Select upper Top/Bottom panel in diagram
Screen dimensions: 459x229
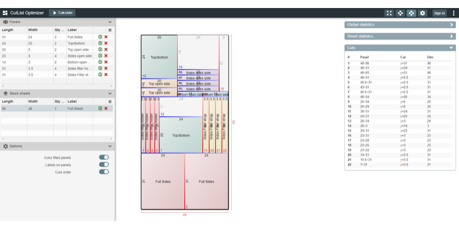tap(160, 57)
